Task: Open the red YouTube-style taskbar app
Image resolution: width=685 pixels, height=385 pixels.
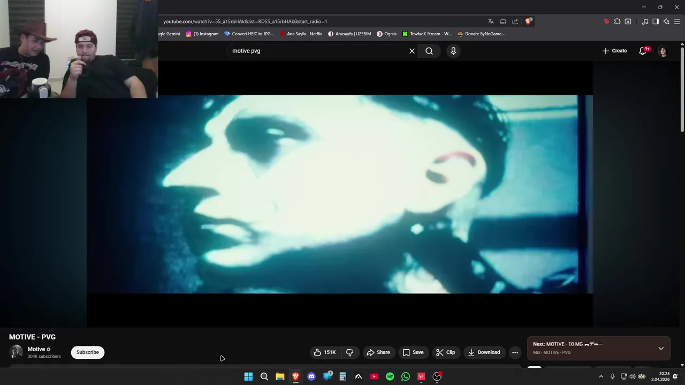Action: pyautogui.click(x=374, y=376)
